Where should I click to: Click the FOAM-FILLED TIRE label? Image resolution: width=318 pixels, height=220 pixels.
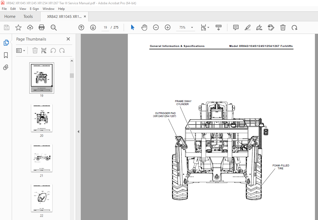(x=281, y=167)
